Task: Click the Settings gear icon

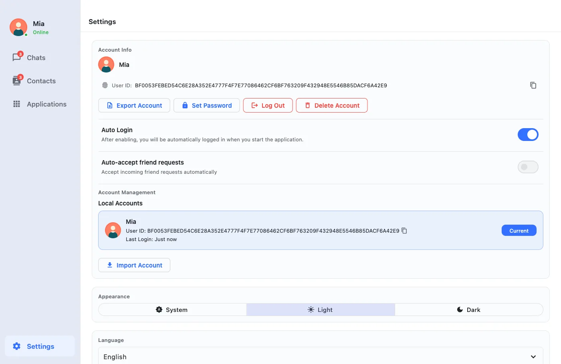Action: (17, 346)
